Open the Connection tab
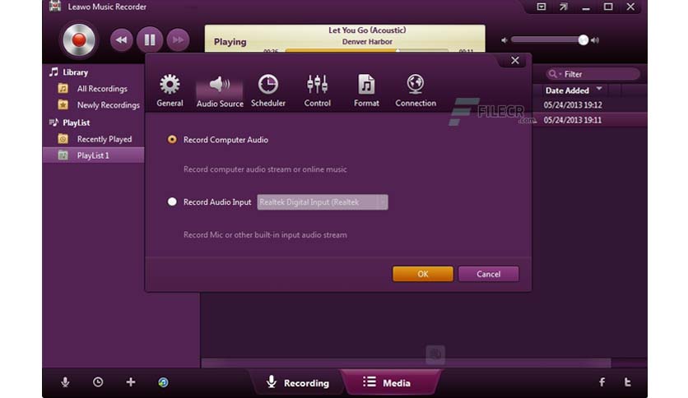The height and width of the screenshot is (398, 688). pyautogui.click(x=416, y=90)
